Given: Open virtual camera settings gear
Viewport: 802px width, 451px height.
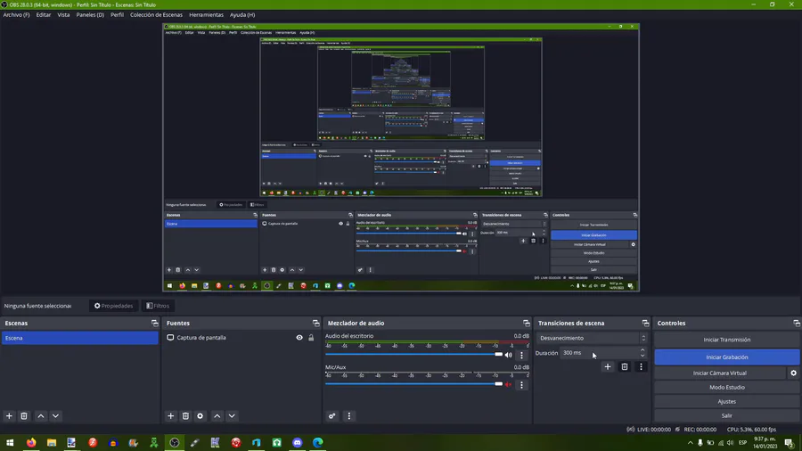Looking at the screenshot, I should coord(794,373).
